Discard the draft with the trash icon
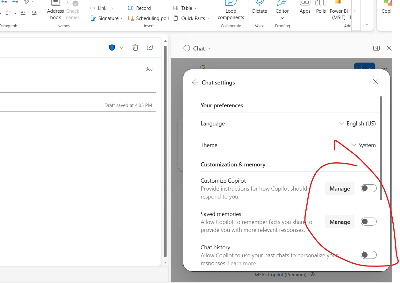400x283 pixels. pos(135,48)
